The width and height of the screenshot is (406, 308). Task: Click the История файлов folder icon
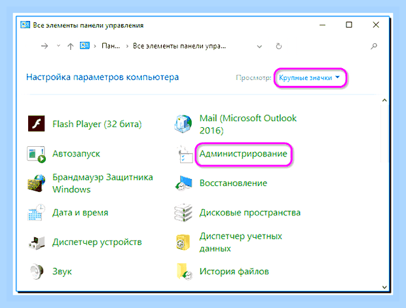(x=184, y=271)
